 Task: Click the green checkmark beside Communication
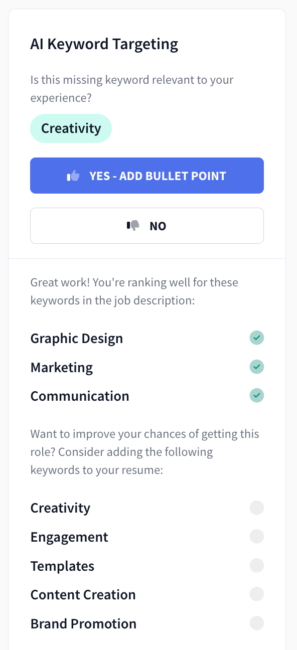pos(256,395)
